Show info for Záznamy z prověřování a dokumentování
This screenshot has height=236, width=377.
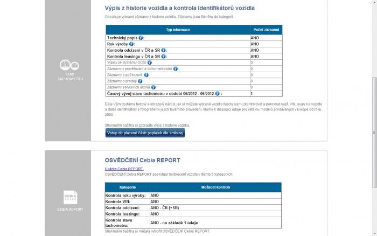click(176, 68)
